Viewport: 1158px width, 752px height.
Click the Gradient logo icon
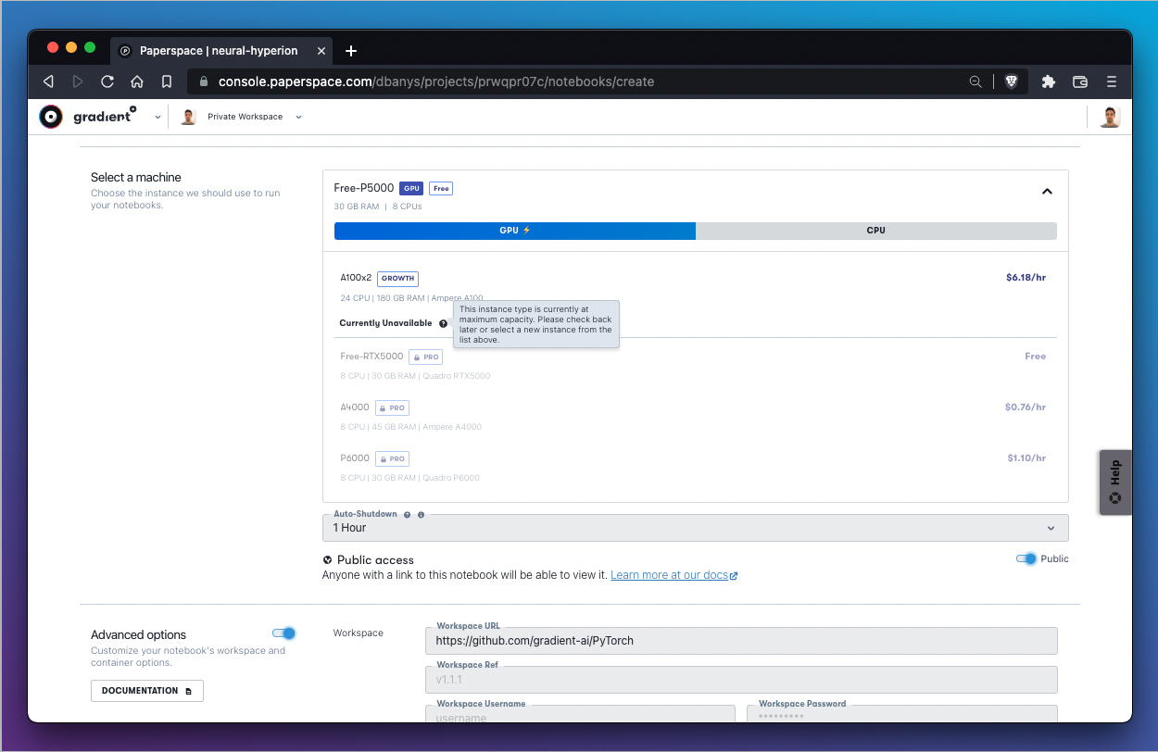point(51,117)
